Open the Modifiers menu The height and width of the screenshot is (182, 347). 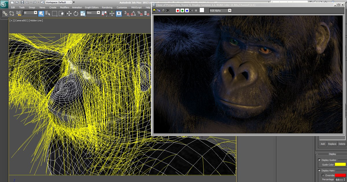pyautogui.click(x=64, y=8)
